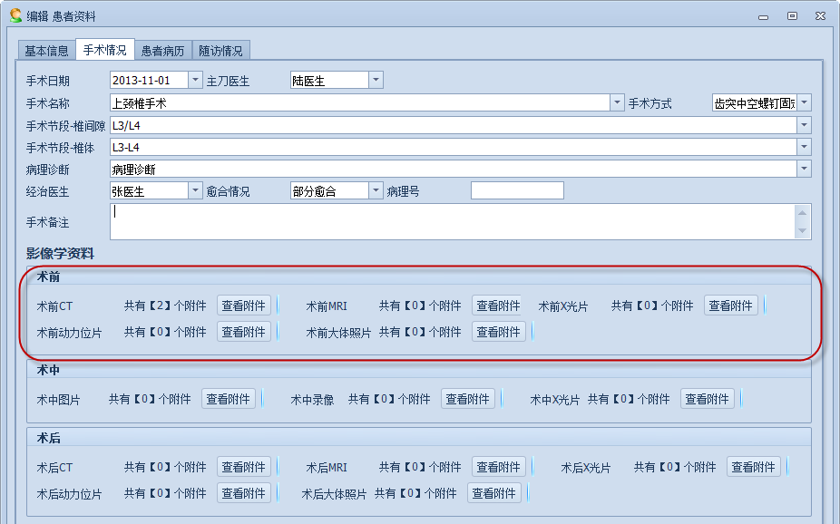Click the application icon in the title bar

click(16, 15)
